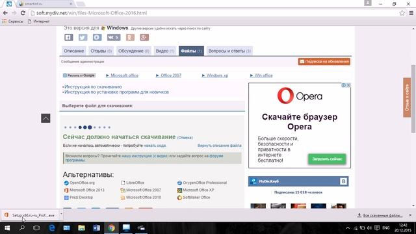416x234 pixels.
Task: Open Microsoft Office 2007 alternative
Action: click(144, 190)
